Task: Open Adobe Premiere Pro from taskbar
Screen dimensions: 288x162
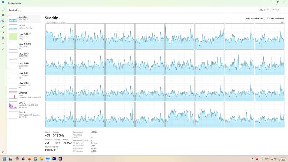Action: tap(54, 159)
